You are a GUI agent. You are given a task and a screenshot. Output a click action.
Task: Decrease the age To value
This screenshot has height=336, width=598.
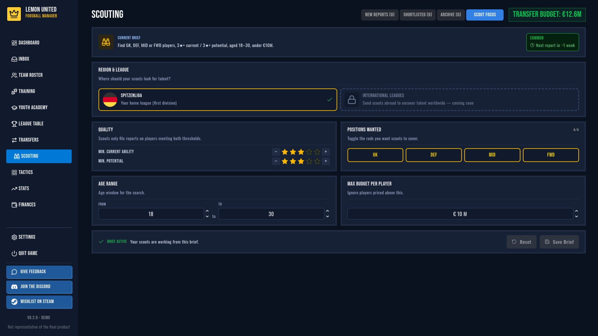pyautogui.click(x=327, y=217)
